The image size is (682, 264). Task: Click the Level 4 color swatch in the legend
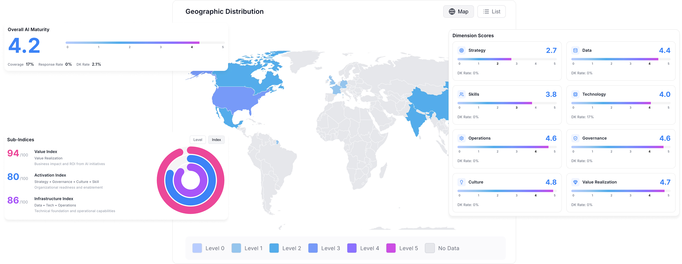[x=352, y=248]
